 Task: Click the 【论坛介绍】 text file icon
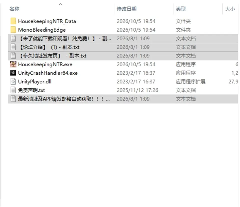[13, 47]
